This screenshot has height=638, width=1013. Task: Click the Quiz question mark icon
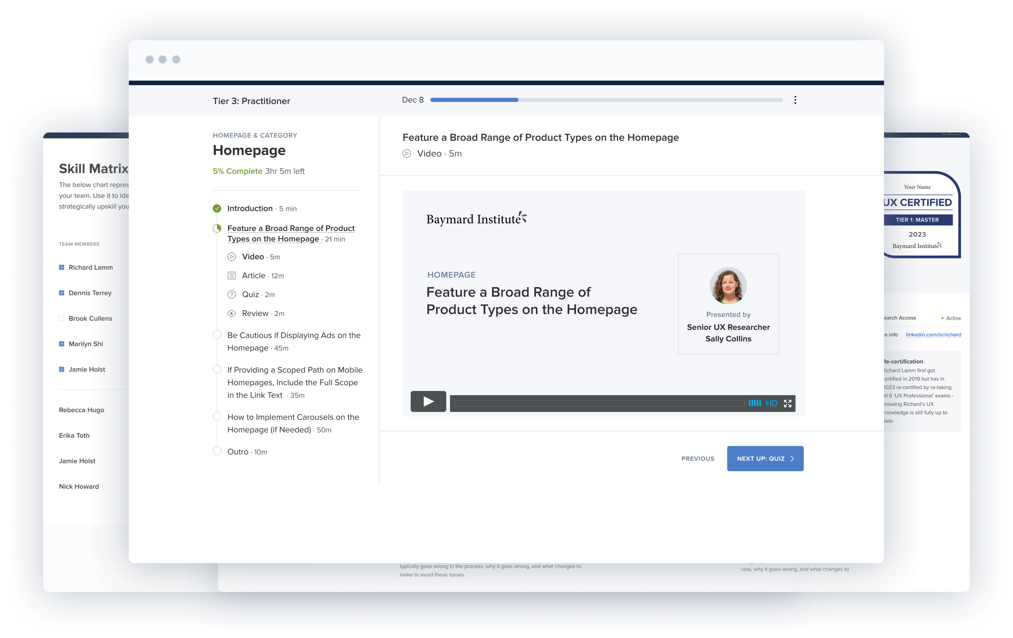[231, 294]
